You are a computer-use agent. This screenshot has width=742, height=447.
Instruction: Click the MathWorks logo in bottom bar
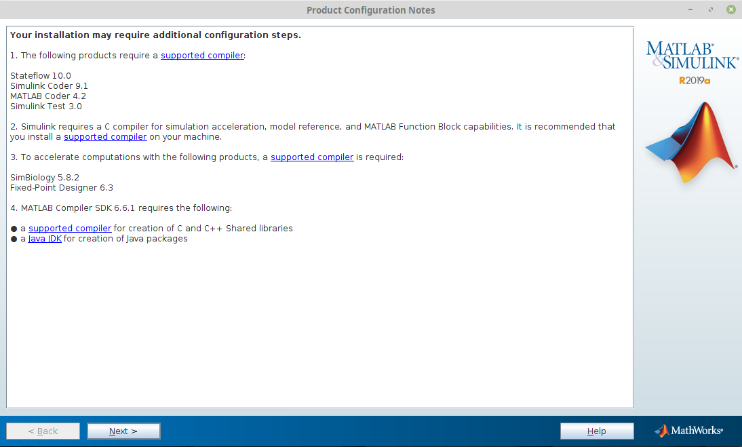(x=688, y=431)
